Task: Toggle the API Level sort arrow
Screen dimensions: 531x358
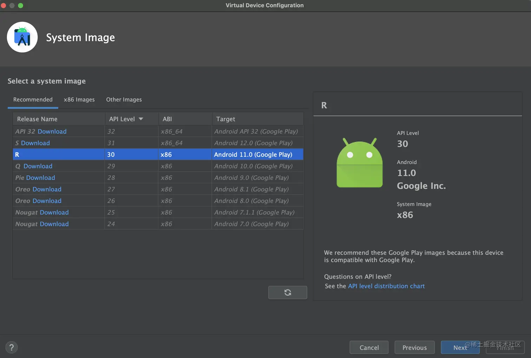Action: (x=141, y=119)
